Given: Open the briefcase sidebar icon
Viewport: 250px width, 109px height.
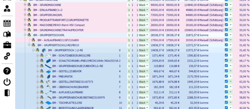Looking at the screenshot, I should pos(7,45).
